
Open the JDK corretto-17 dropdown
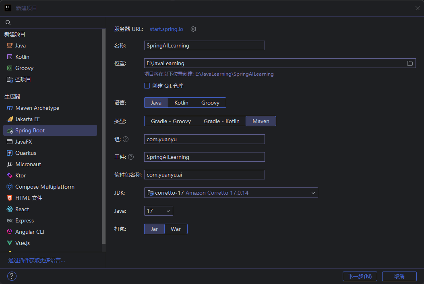[231, 193]
